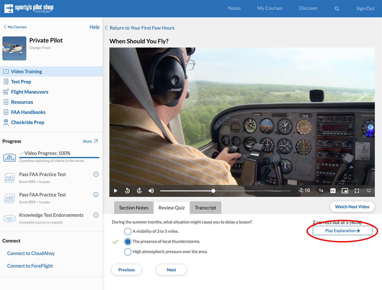This screenshot has height=290, width=382.
Task: Open Connect to ForeFlight link
Action: (30, 266)
